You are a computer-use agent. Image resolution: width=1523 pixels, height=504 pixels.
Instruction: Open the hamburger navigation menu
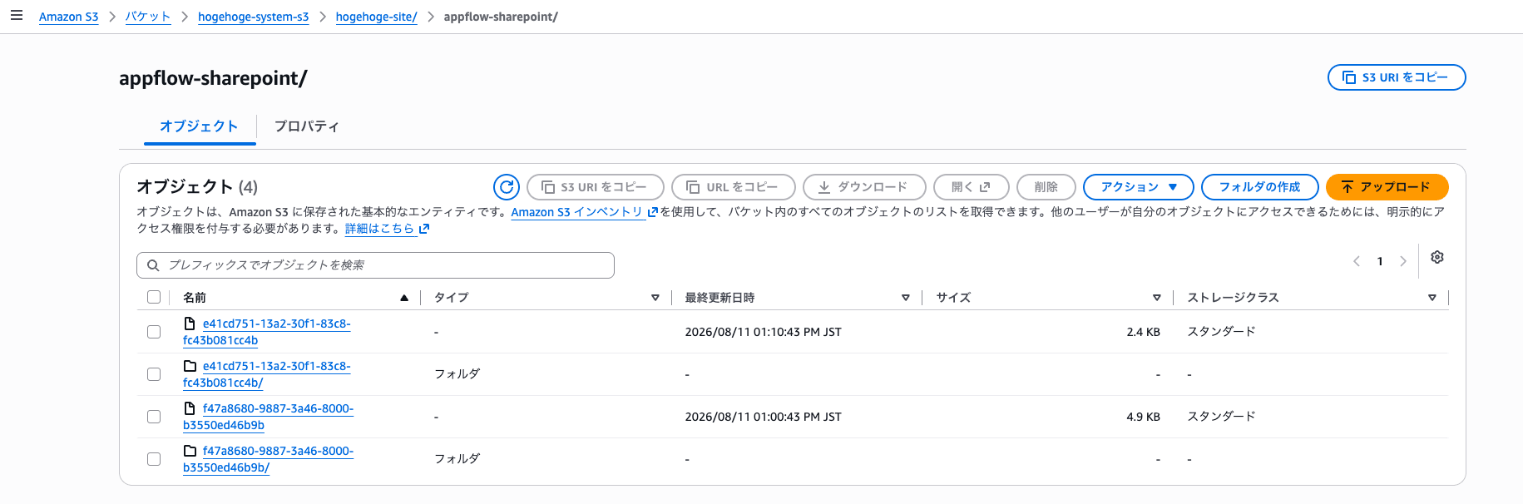pos(17,16)
